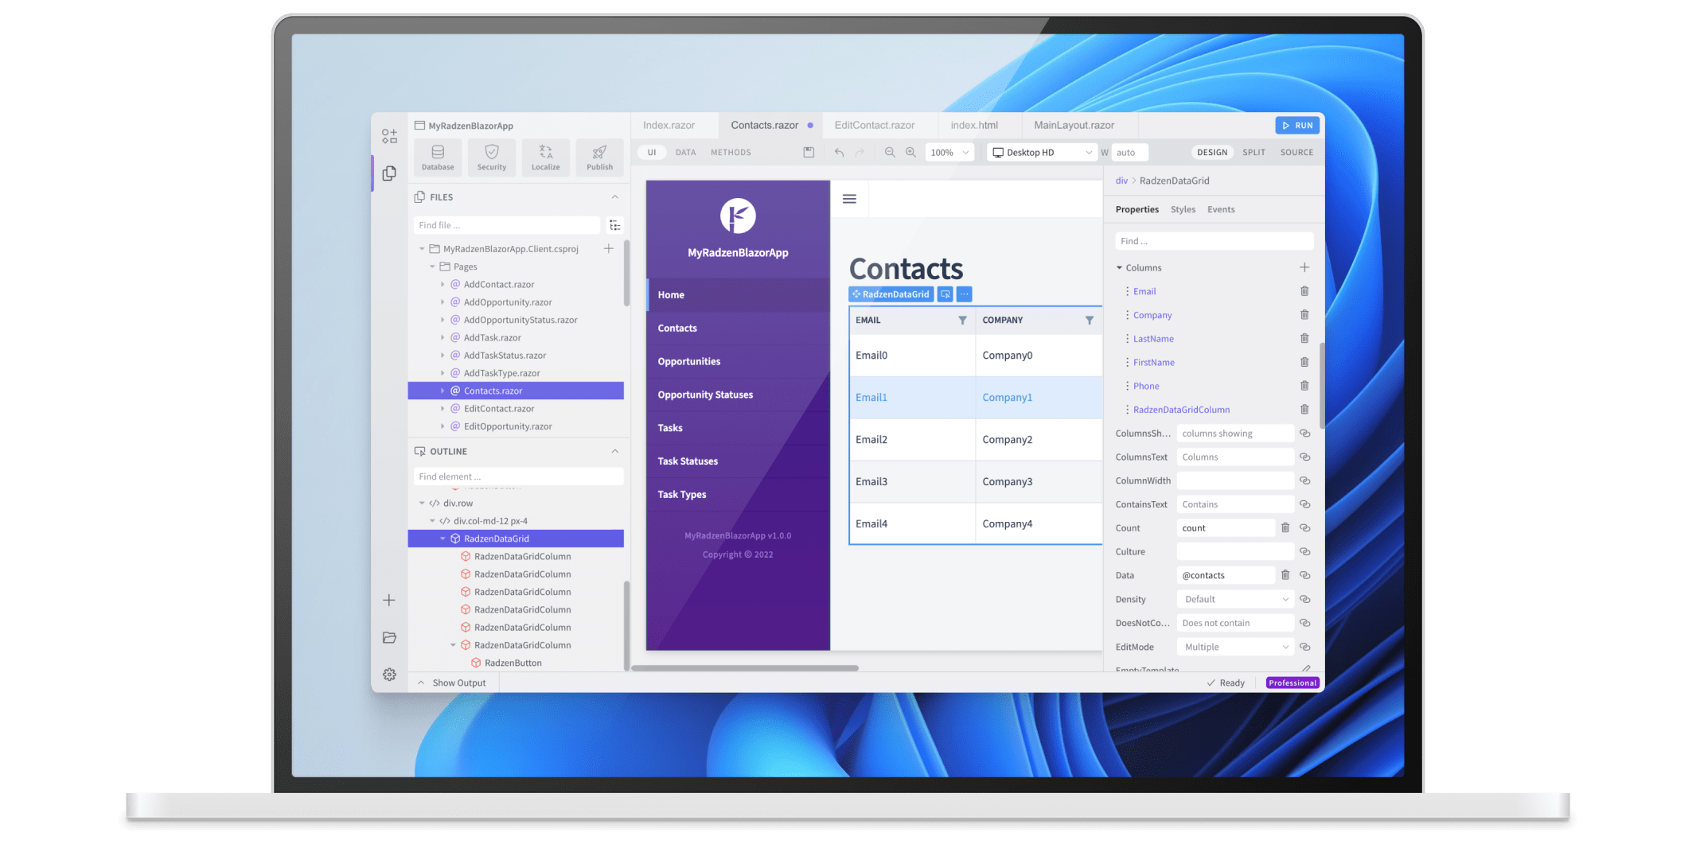
Task: Switch to SPLIT view mode
Action: pyautogui.click(x=1253, y=152)
